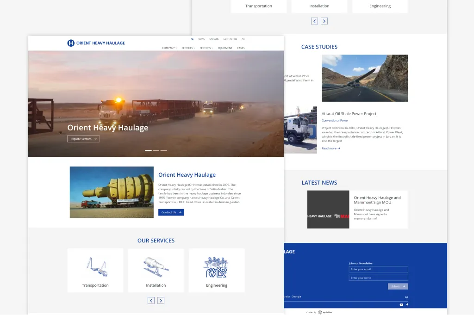Click the blue Contact Us button
474x315 pixels.
(171, 212)
